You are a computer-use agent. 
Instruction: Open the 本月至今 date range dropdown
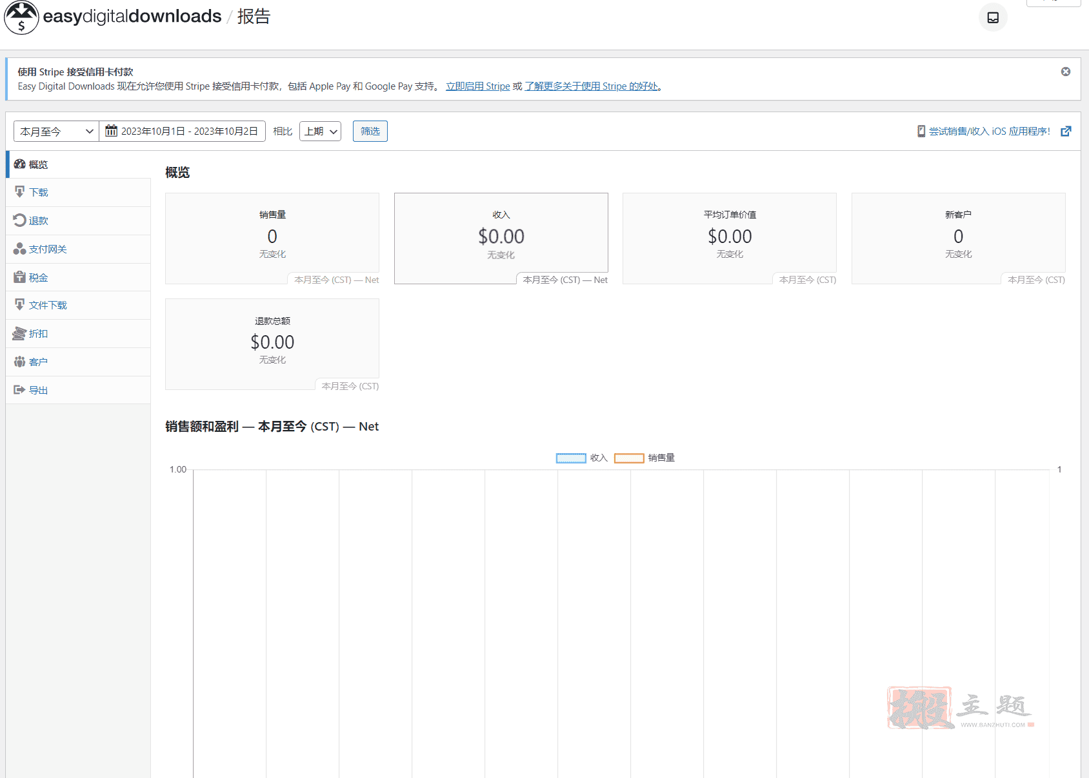click(56, 131)
